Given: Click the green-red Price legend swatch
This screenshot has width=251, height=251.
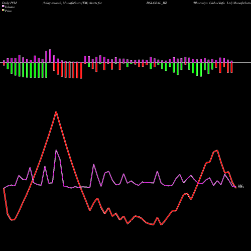Looking at the screenshot, I should click(3, 11).
